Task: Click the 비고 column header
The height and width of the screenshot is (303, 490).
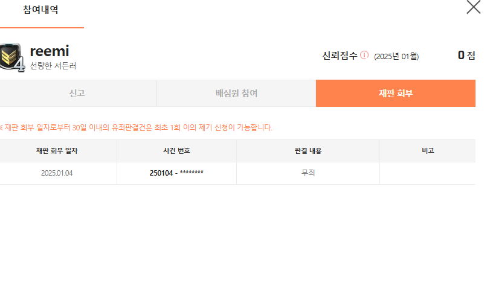Action: [428, 151]
